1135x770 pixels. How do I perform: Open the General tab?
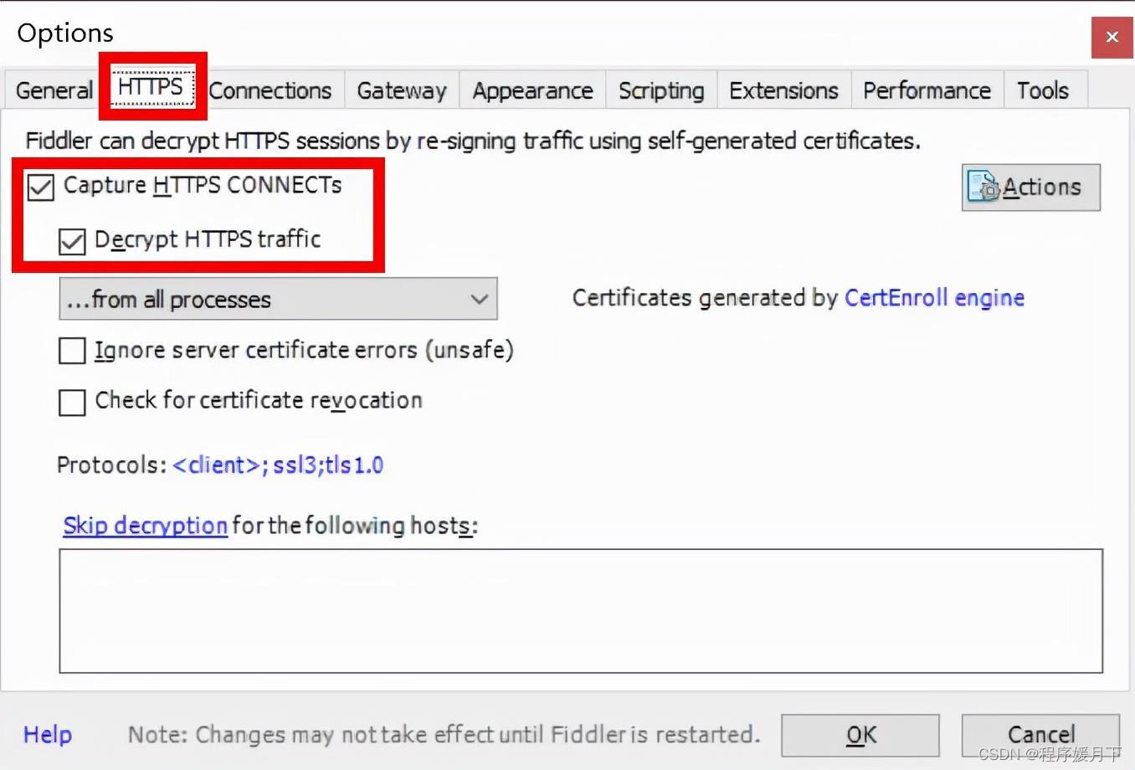53,90
